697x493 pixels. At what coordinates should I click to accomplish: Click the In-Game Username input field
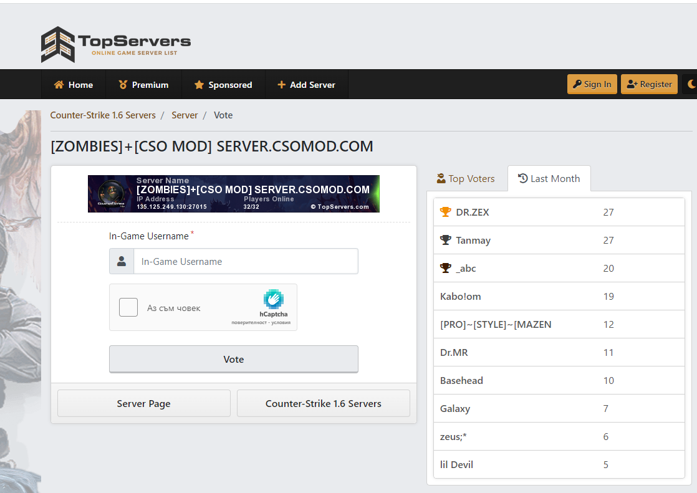point(246,261)
